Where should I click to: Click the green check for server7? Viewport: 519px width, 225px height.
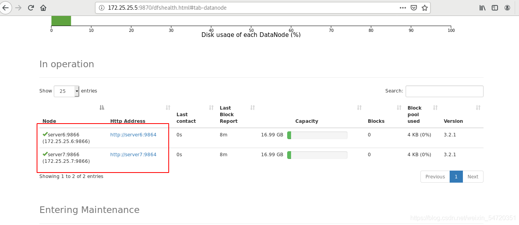pyautogui.click(x=45, y=154)
